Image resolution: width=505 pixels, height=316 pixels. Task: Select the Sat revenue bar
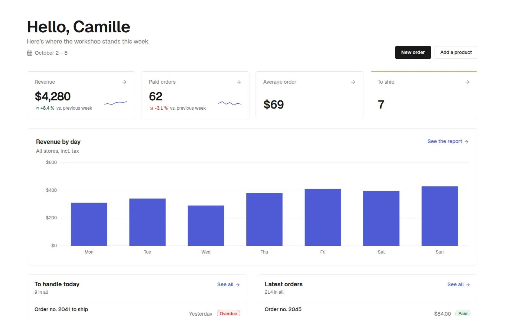point(381,218)
